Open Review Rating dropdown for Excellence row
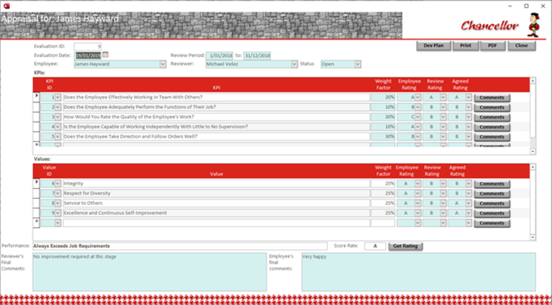 click(443, 213)
